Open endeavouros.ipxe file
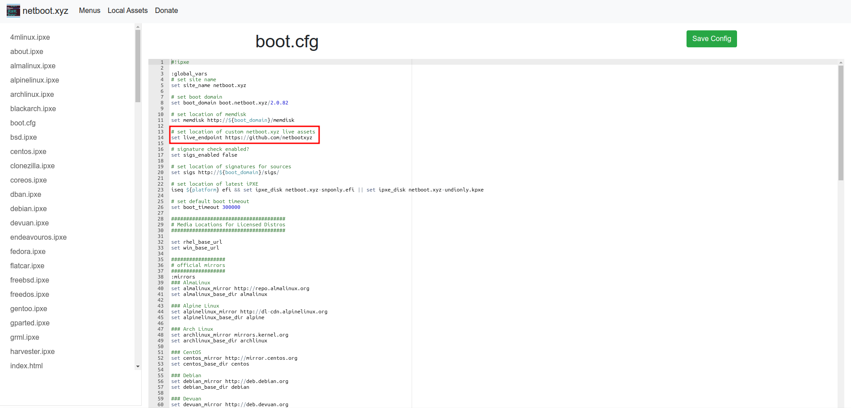851x408 pixels. (38, 237)
